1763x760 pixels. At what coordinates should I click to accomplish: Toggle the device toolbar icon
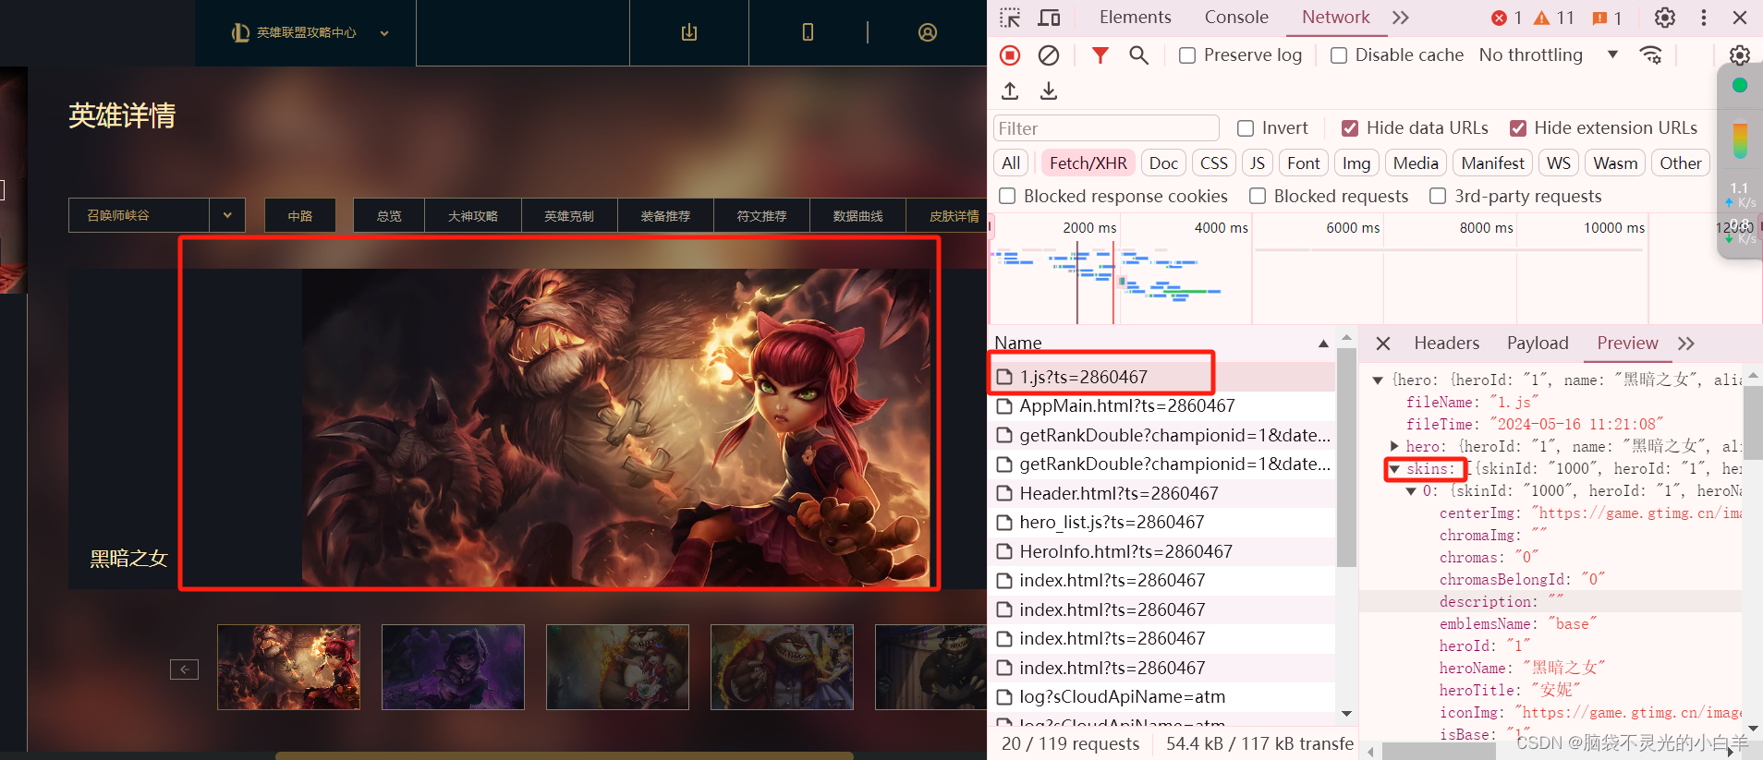click(1049, 18)
